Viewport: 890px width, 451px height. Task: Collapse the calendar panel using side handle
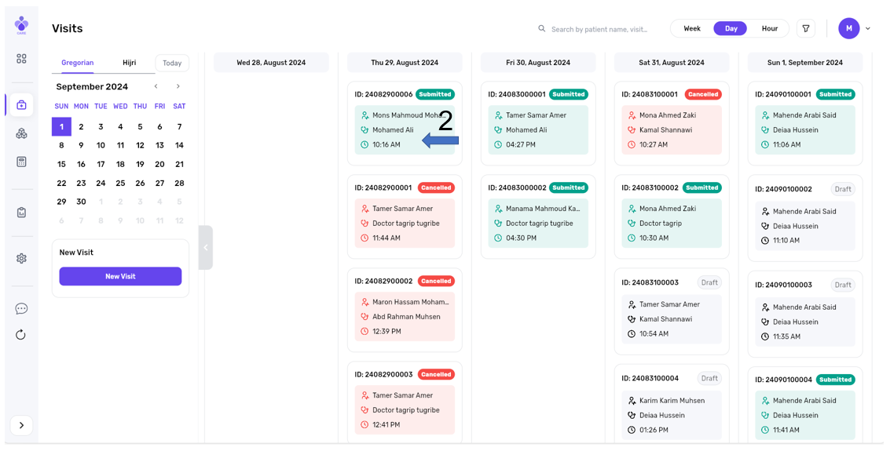(x=206, y=248)
